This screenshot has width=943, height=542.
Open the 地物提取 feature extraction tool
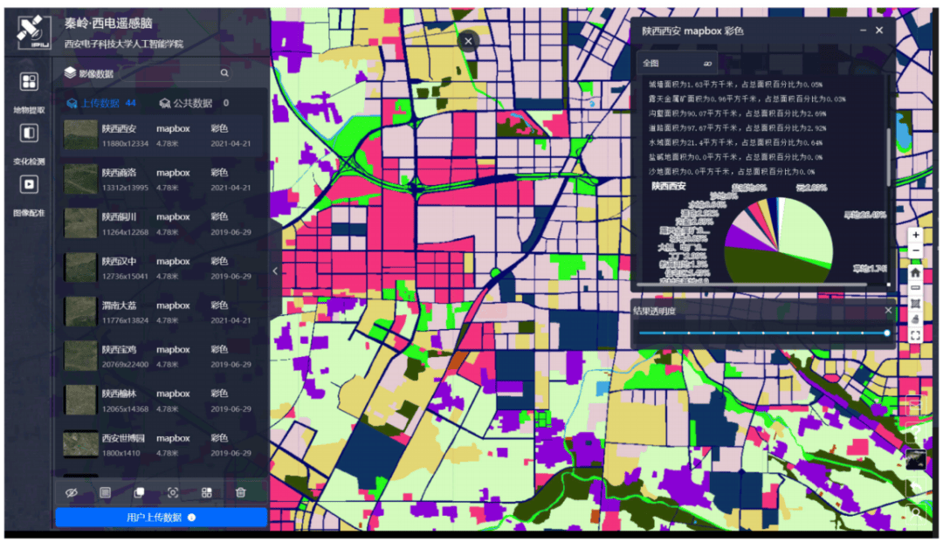pos(29,82)
